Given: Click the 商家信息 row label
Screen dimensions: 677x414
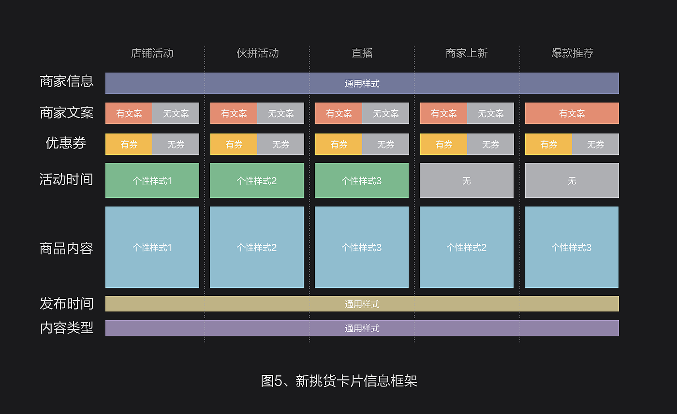Looking at the screenshot, I should (66, 81).
